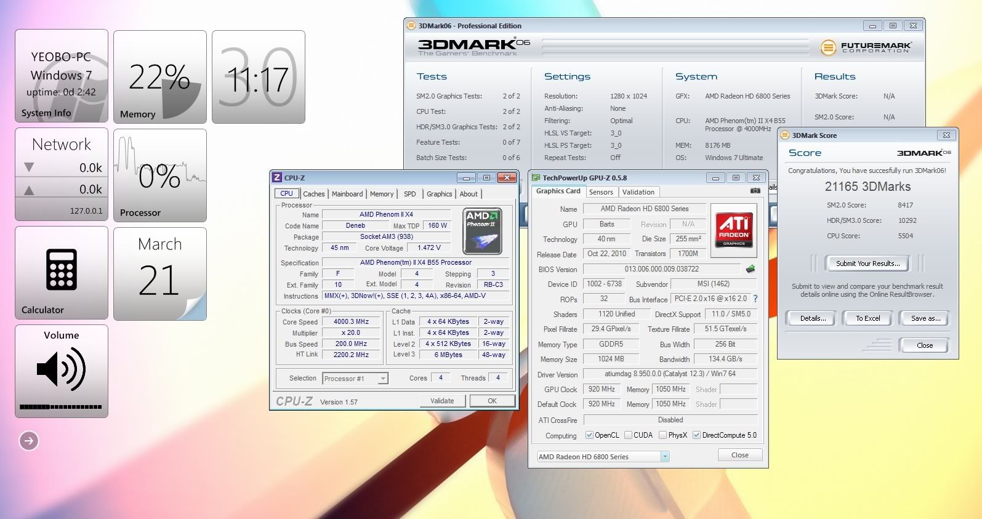
Task: Switch to the Caches tab in CPU-Z
Action: click(x=313, y=194)
